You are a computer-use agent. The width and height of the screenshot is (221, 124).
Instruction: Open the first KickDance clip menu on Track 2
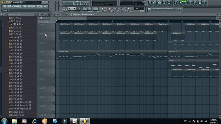click(x=60, y=33)
